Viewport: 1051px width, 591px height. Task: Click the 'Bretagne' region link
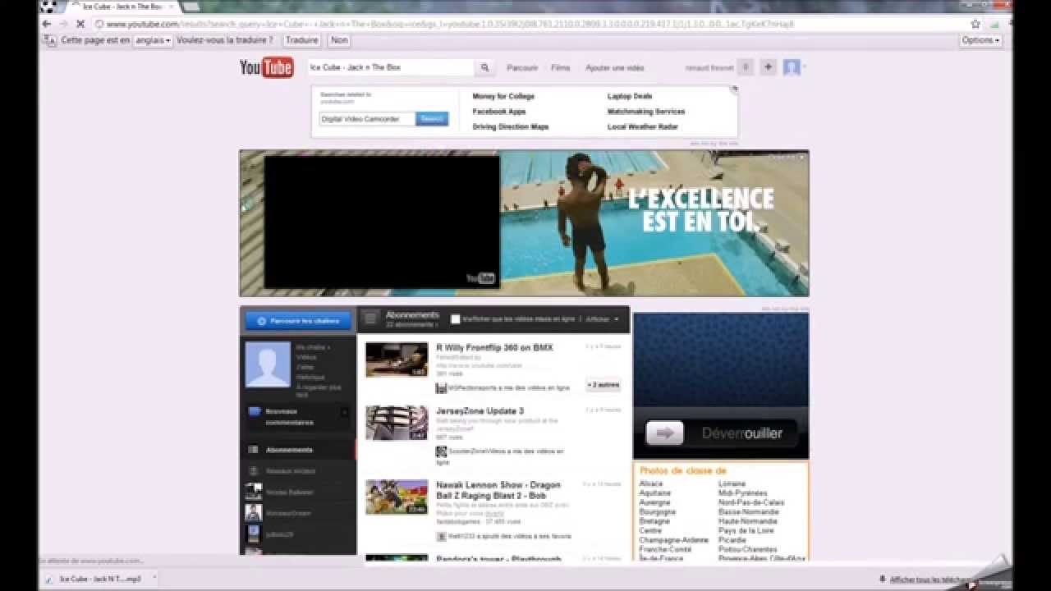coord(654,521)
